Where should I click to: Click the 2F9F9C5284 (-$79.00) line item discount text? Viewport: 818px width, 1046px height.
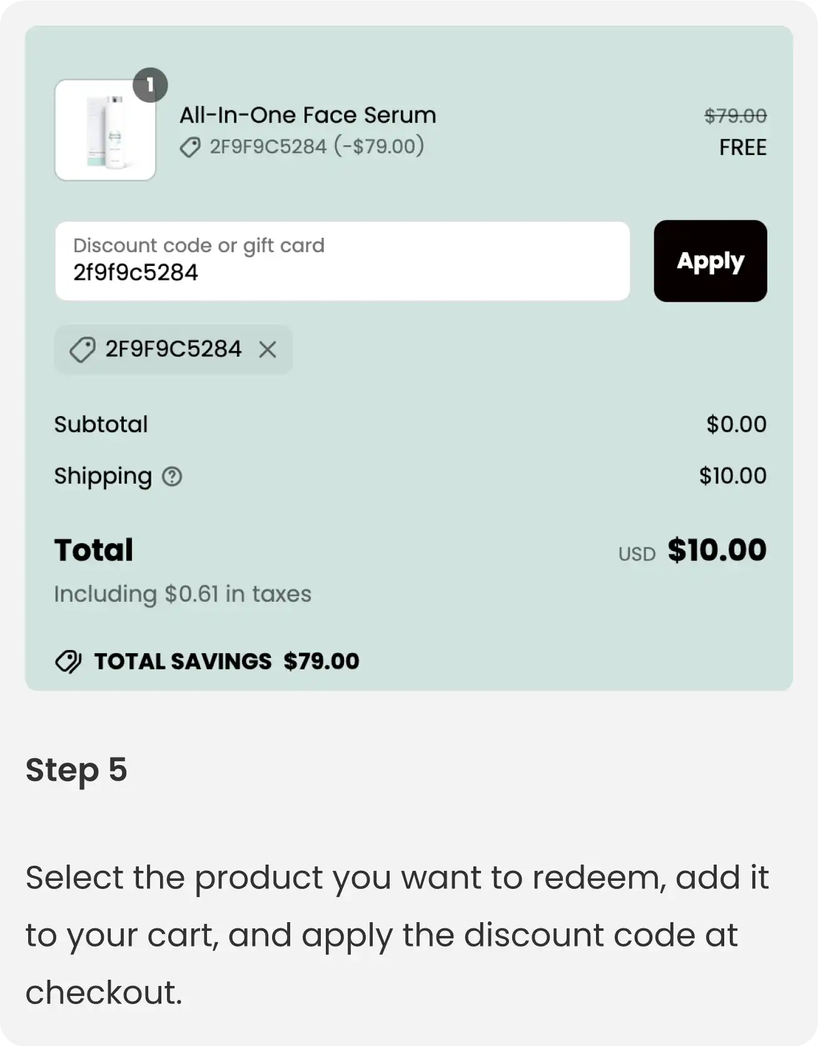pyautogui.click(x=316, y=146)
